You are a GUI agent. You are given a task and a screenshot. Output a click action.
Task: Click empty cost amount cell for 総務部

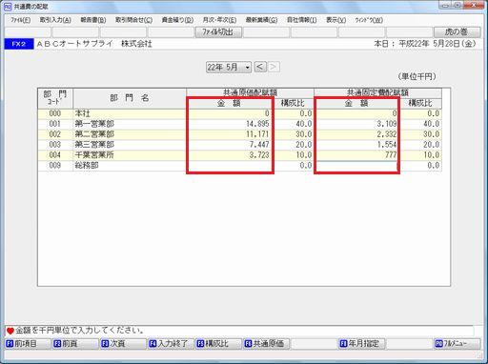[230, 166]
